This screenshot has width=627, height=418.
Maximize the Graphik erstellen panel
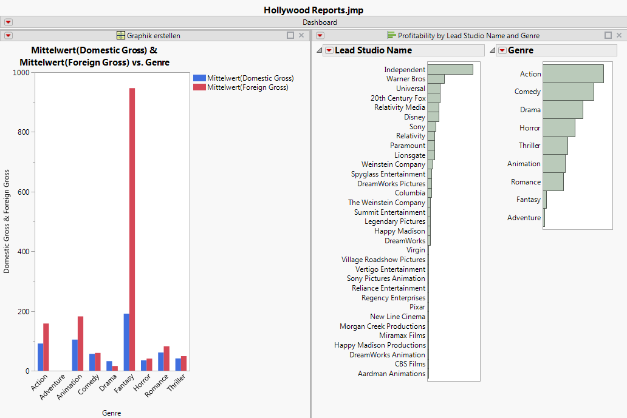point(290,36)
